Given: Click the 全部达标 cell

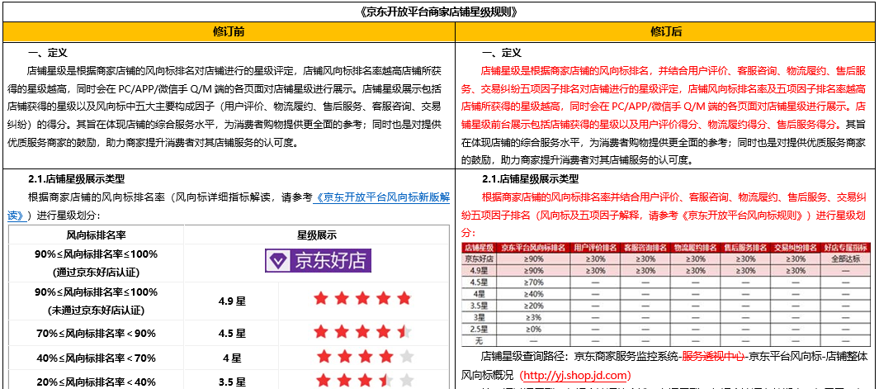Looking at the screenshot, I should 846,259.
